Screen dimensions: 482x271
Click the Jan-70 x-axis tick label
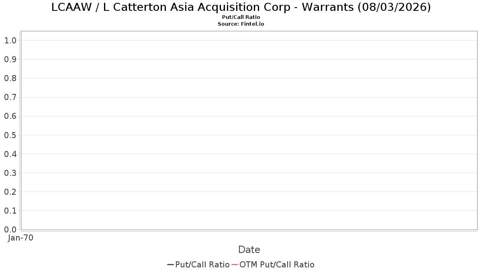(20, 238)
